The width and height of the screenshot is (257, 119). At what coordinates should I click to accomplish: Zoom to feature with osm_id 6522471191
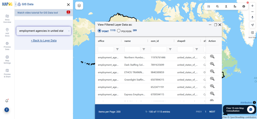tap(212, 86)
